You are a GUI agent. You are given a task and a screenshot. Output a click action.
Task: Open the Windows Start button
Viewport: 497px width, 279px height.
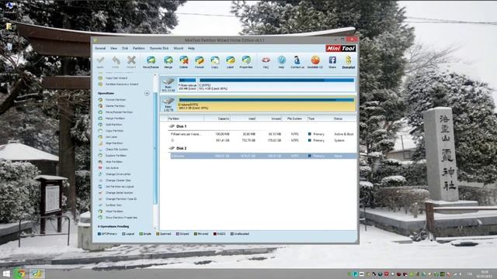6,274
